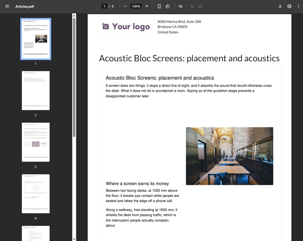The image size is (303, 241).
Task: Open the more actions three-dot menu
Action: tap(298, 6)
